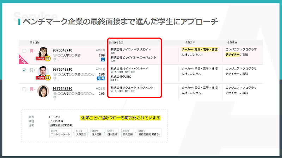The image size is (282, 158).
Task: Click graduation cap icon in third student row
Action: click(x=55, y=94)
